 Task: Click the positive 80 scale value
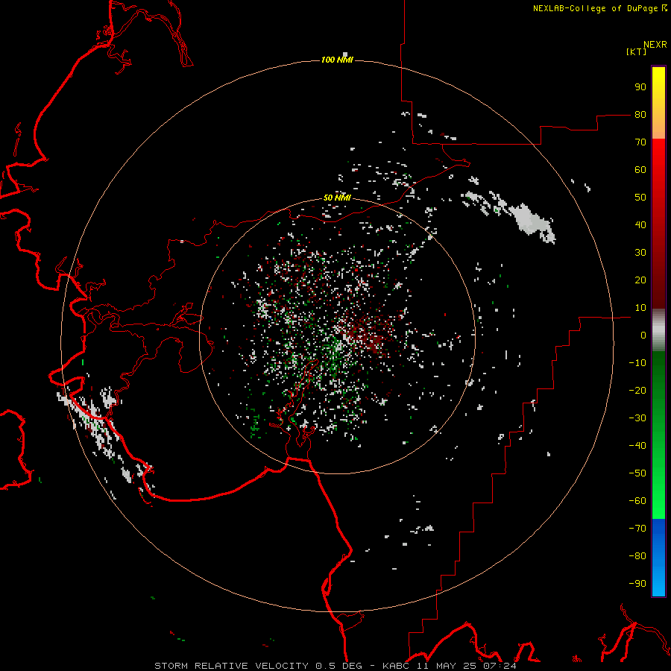click(x=640, y=115)
